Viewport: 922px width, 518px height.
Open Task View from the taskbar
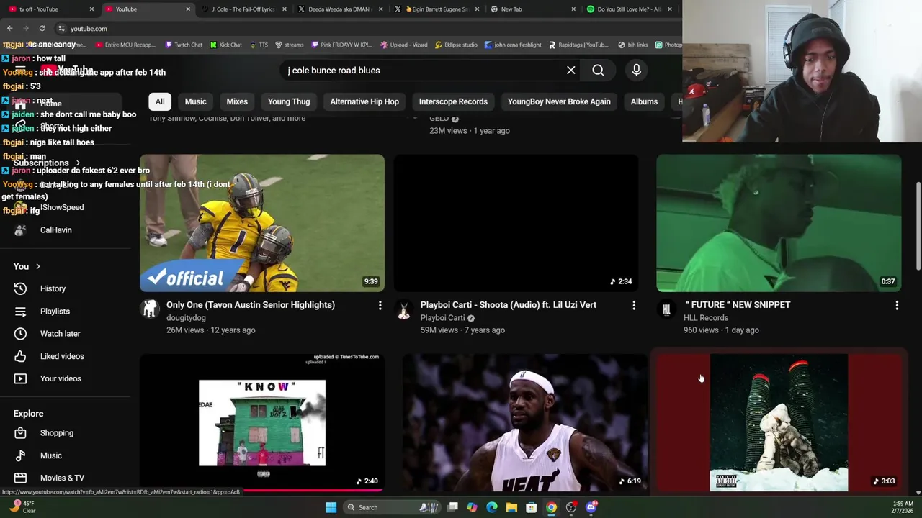(x=452, y=507)
